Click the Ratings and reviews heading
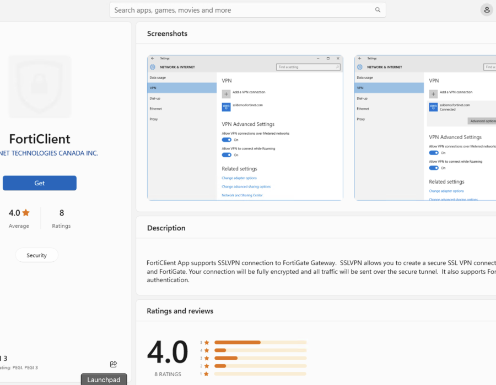 [180, 311]
